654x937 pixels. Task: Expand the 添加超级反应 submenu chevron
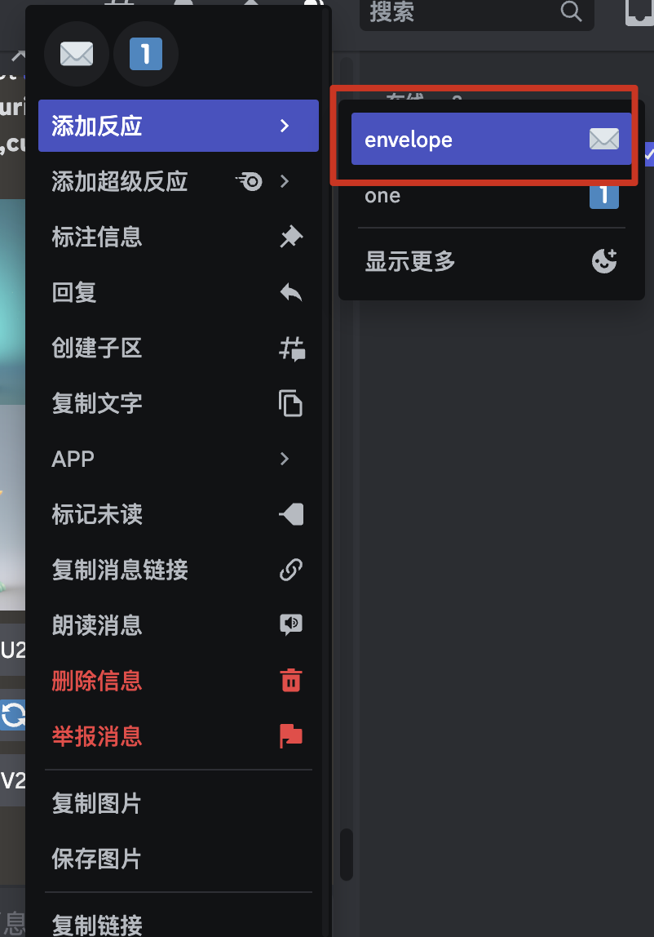point(285,181)
